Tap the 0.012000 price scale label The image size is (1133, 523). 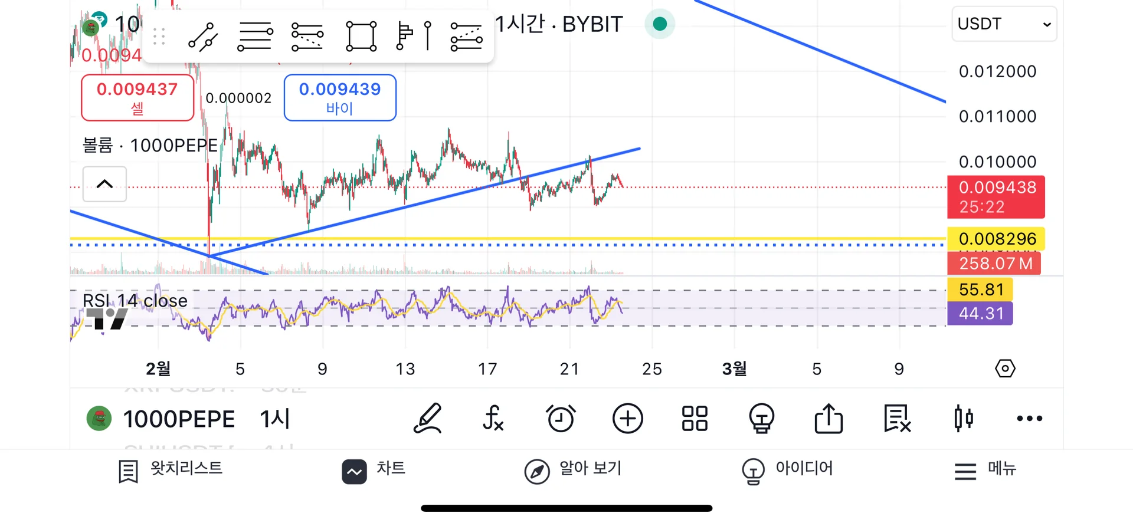(997, 71)
